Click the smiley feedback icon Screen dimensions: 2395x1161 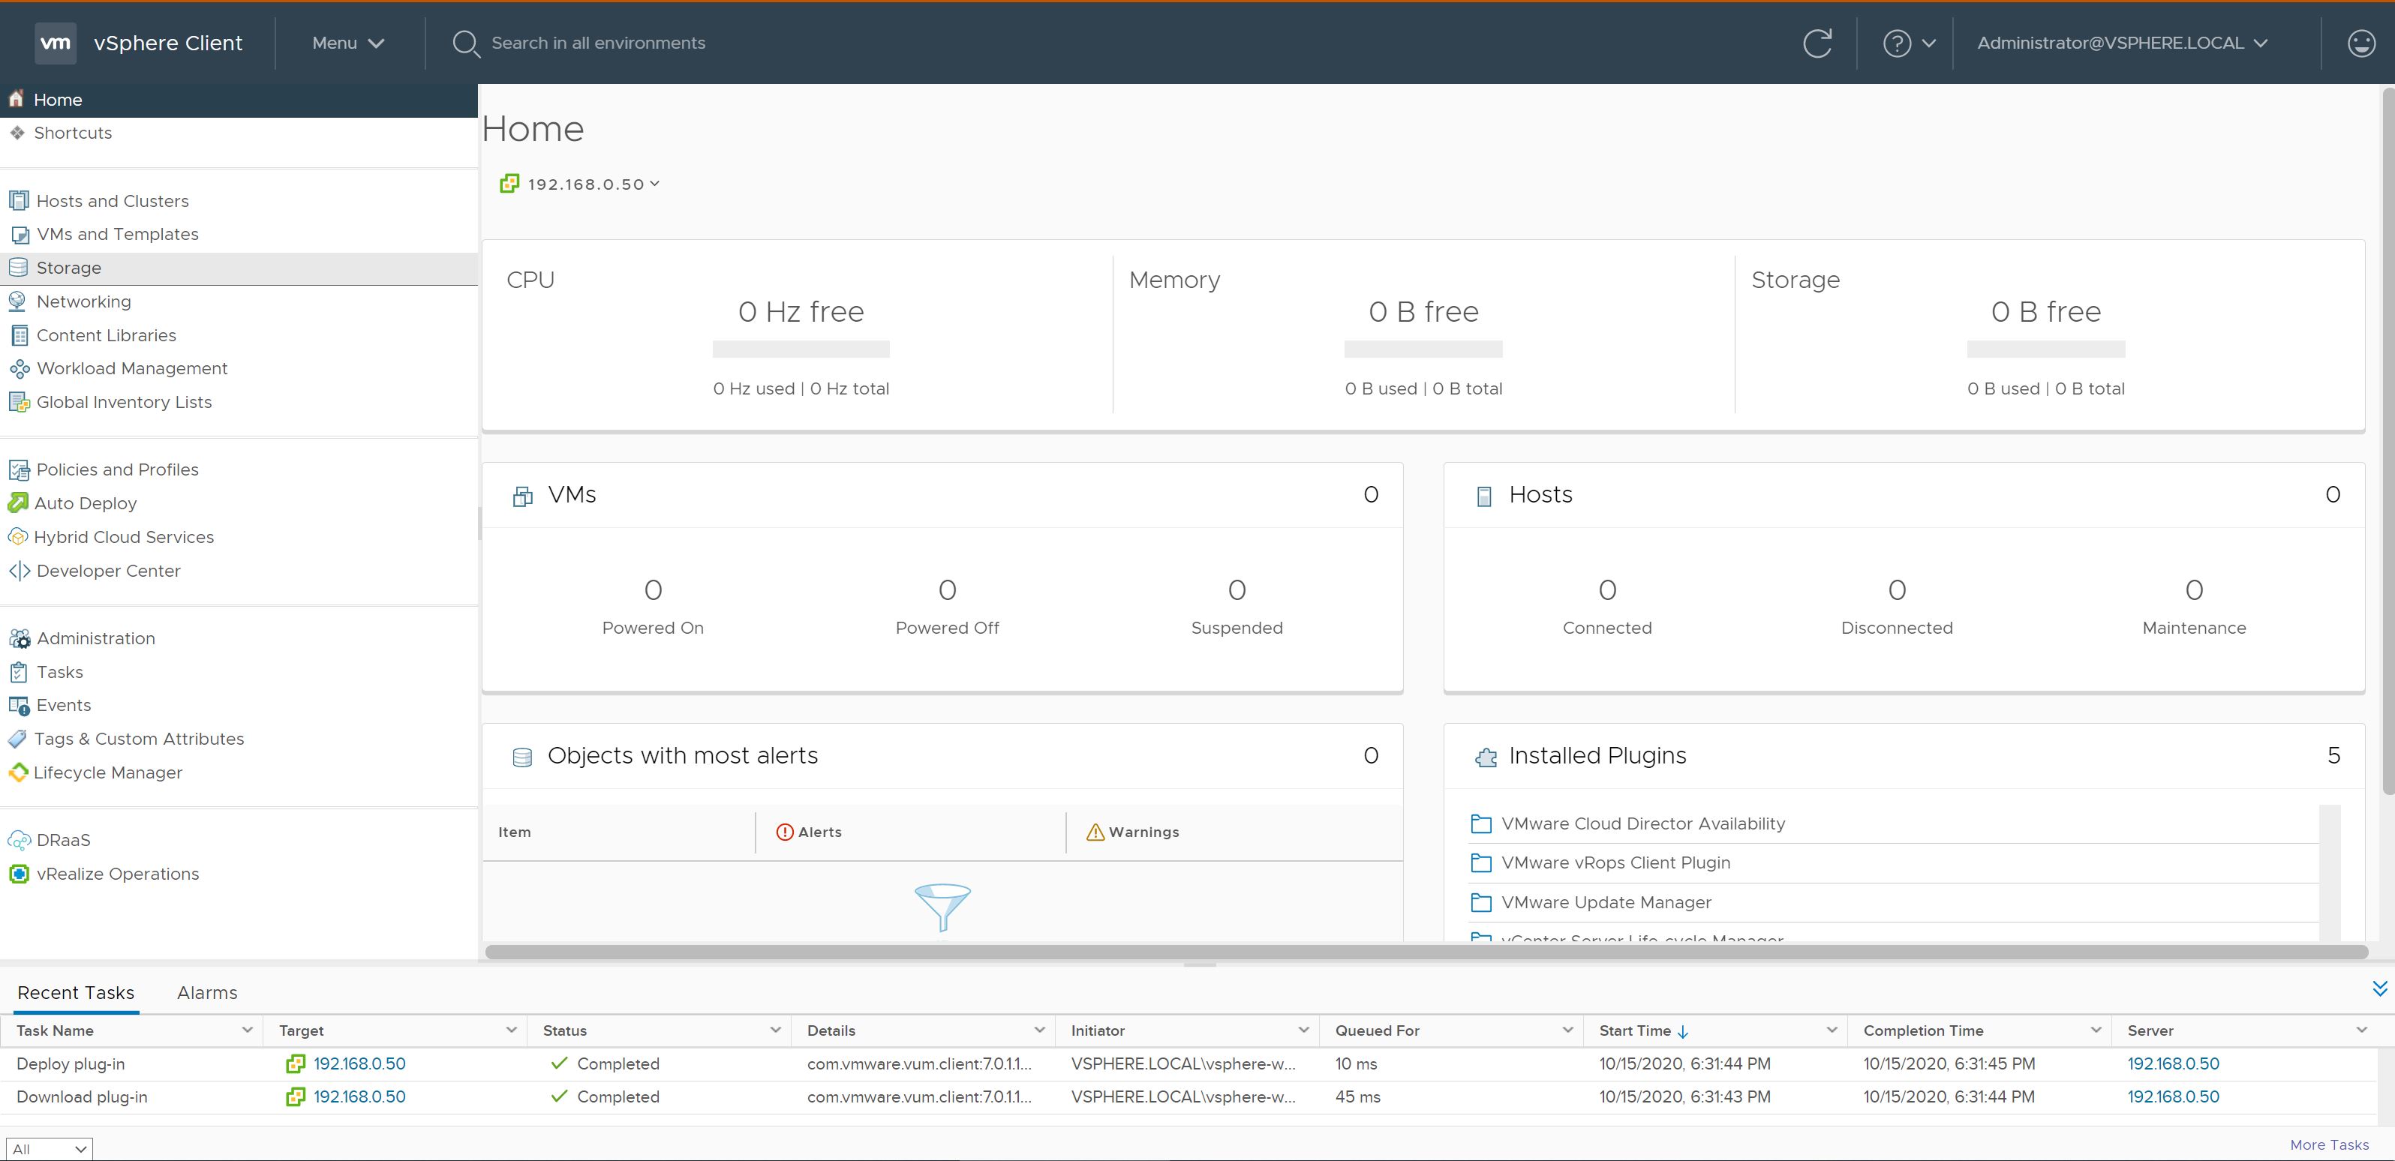click(x=2361, y=43)
